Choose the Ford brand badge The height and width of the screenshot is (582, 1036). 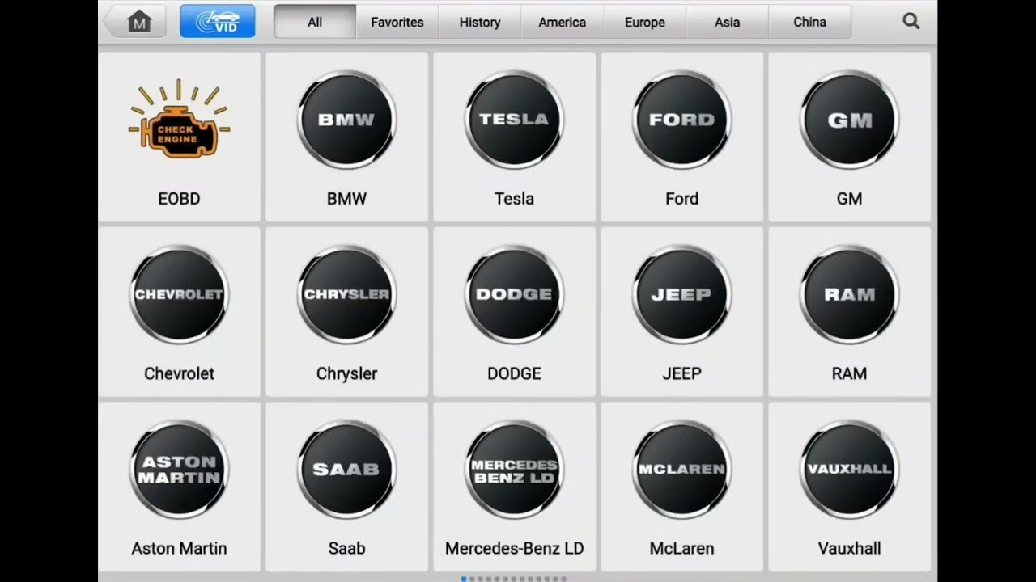click(x=681, y=120)
